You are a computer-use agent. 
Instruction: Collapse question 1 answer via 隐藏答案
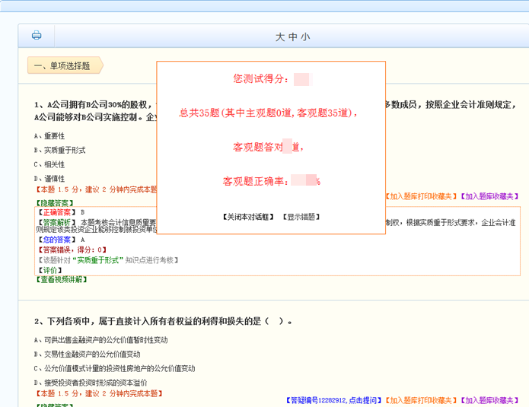pyautogui.click(x=55, y=203)
